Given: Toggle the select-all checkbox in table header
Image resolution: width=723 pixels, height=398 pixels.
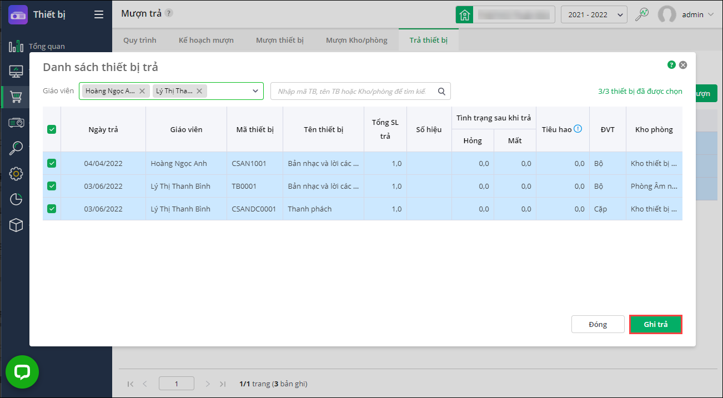Looking at the screenshot, I should pos(52,129).
